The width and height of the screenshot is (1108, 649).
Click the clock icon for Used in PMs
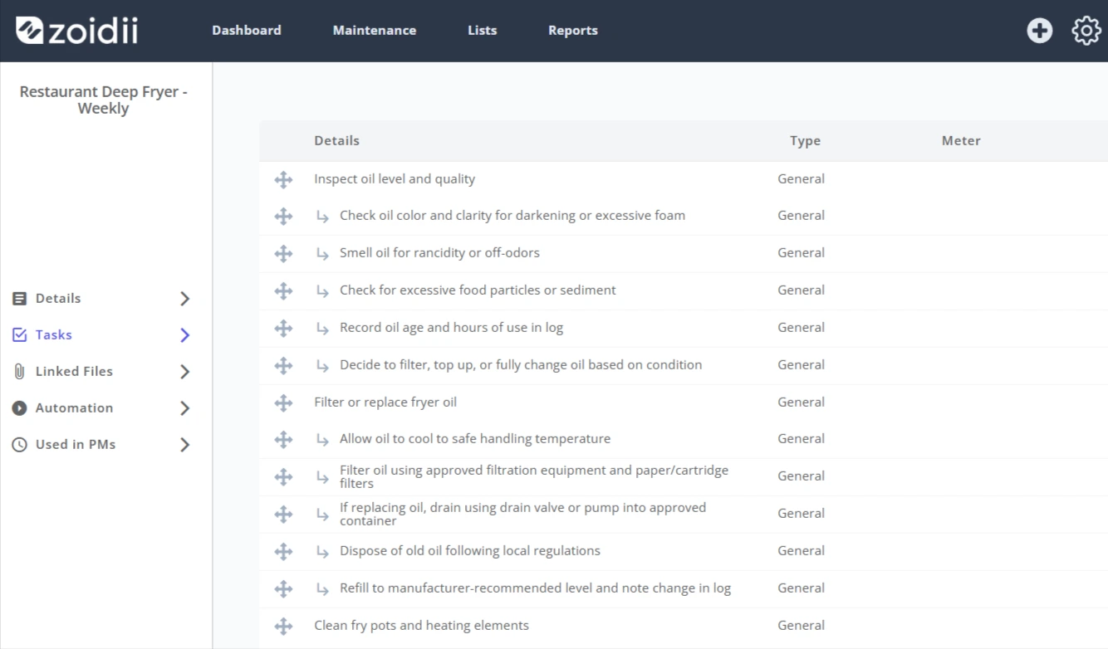[20, 445]
